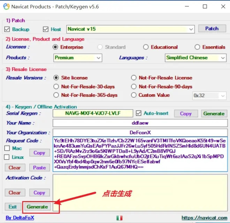Select Not-For-Resale License option
The image size is (230, 223).
[133, 77]
